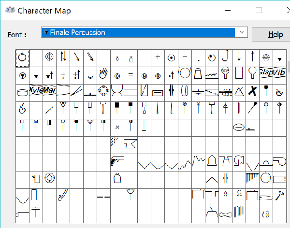Viewport: 290px width, 228px height.
Task: Select the "Glsp" glockenspiel symbol
Action: (x=265, y=72)
